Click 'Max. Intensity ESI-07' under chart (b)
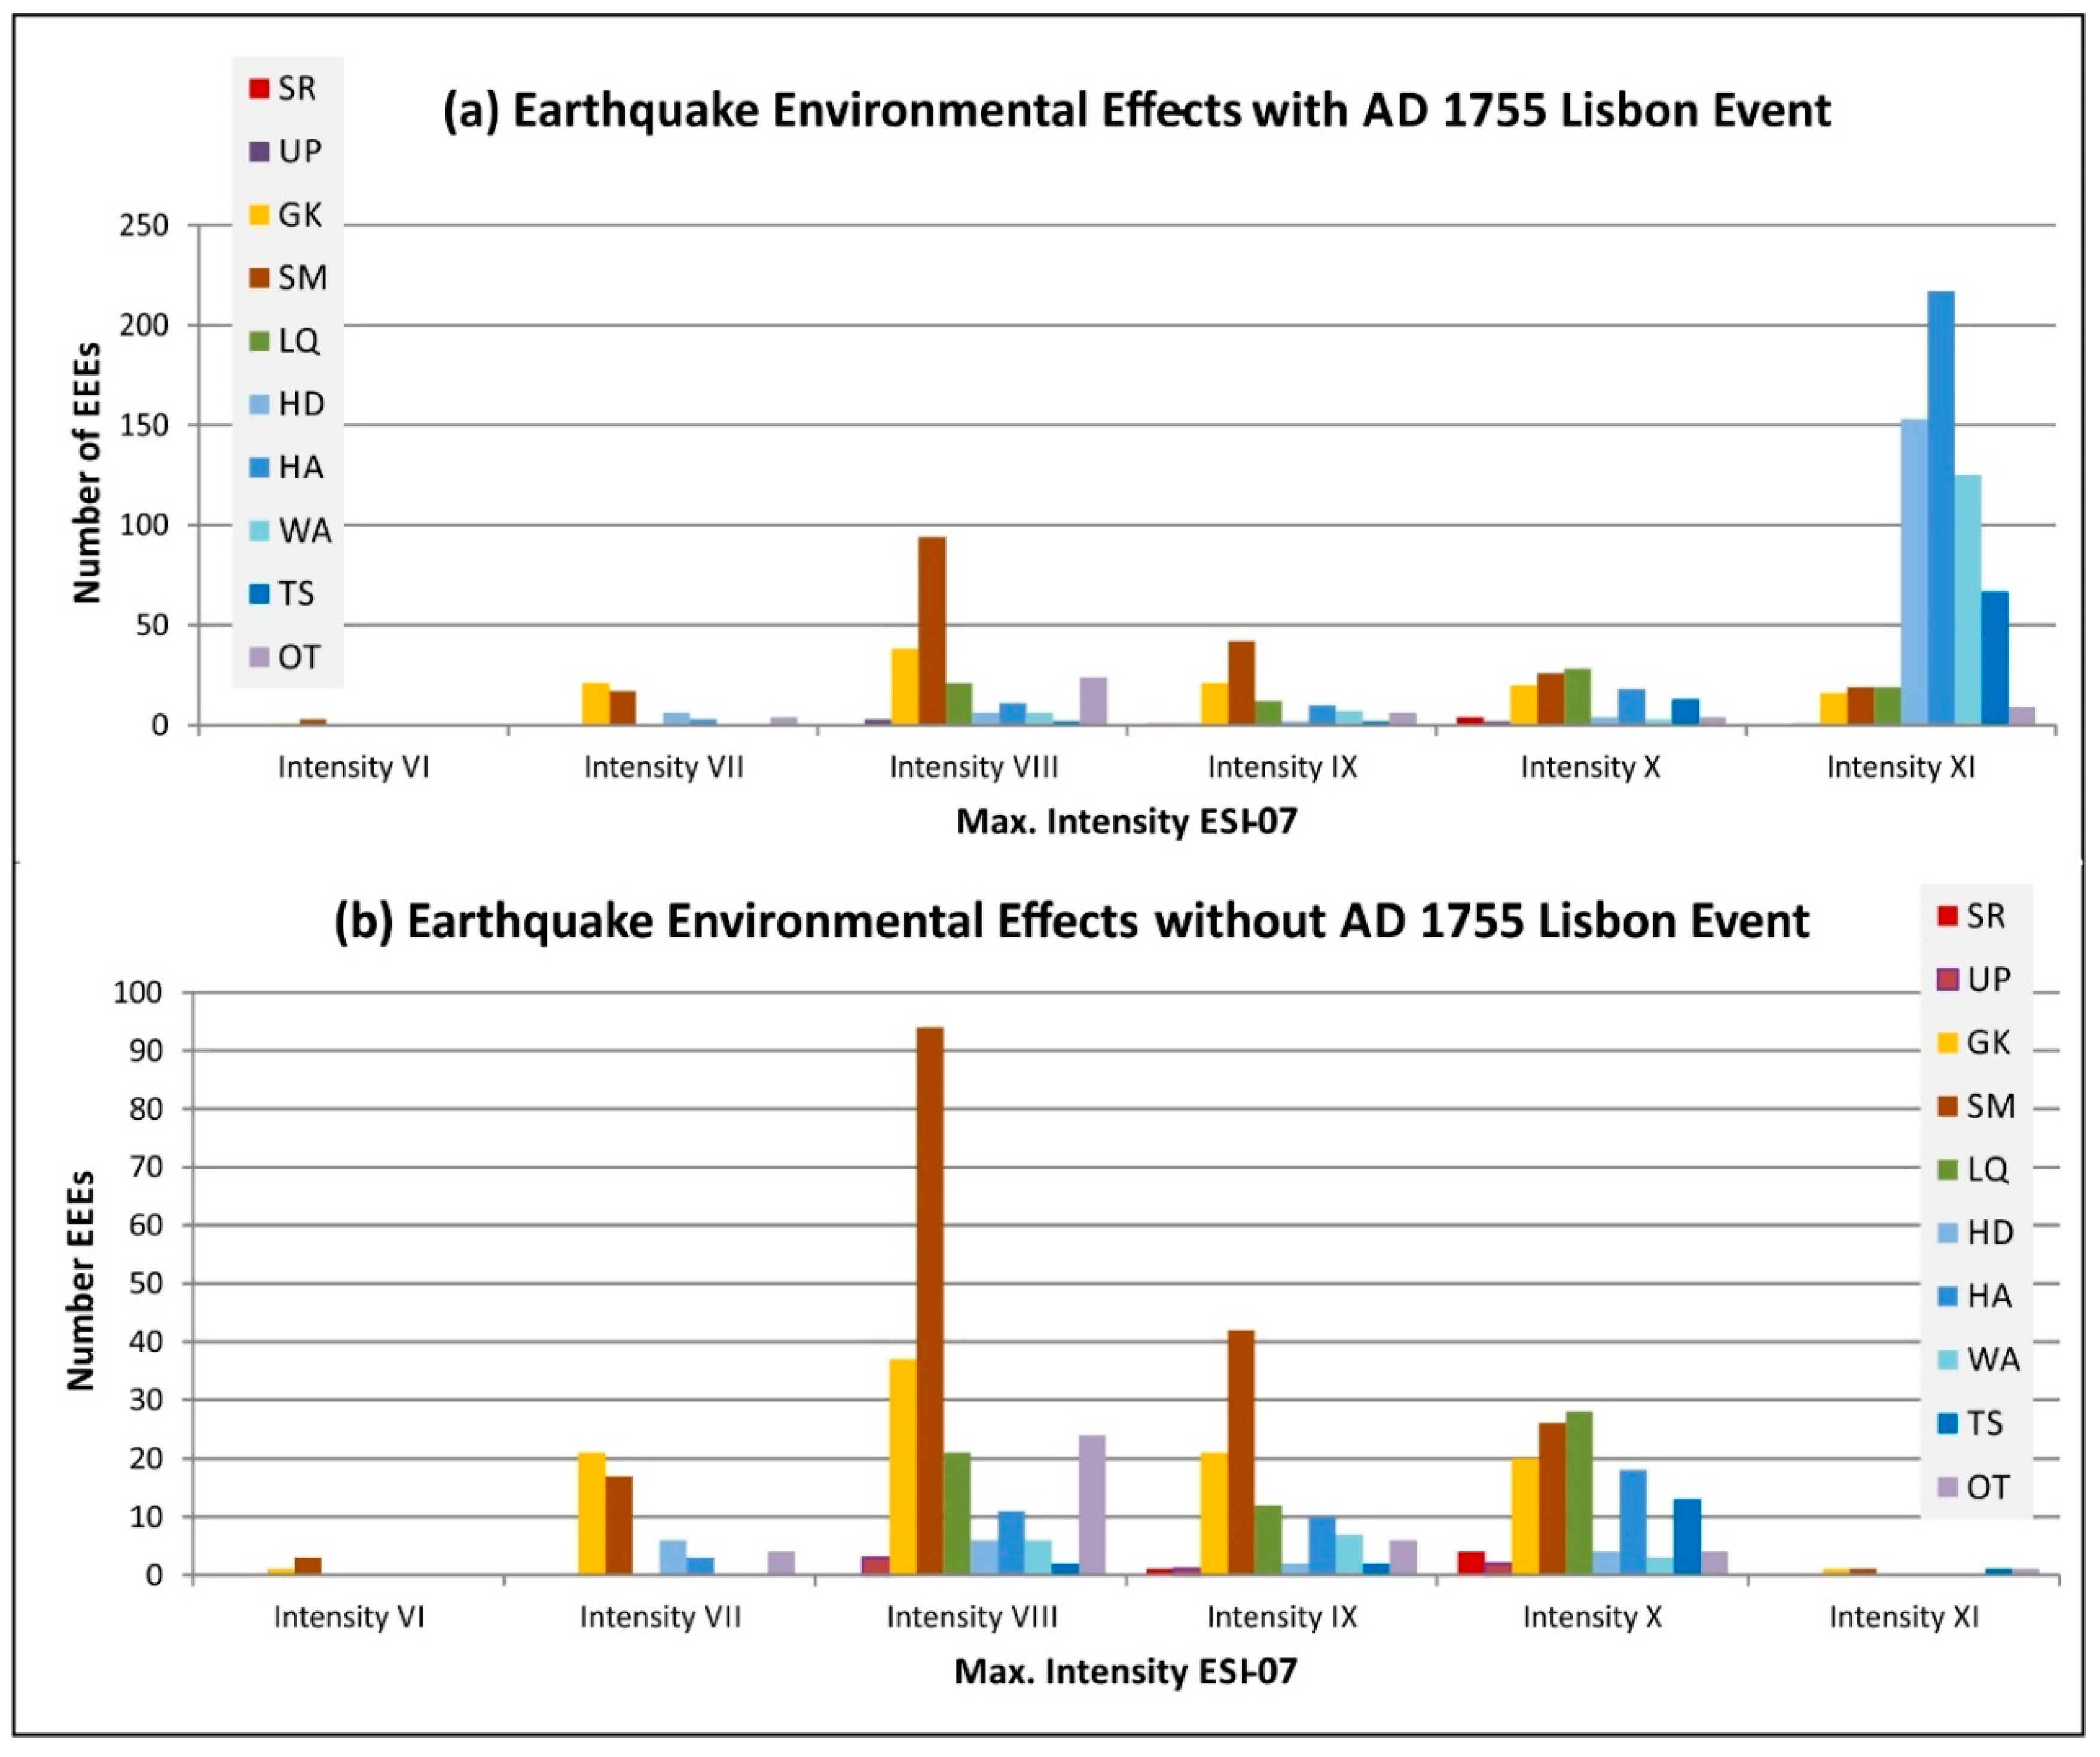 point(1125,1671)
